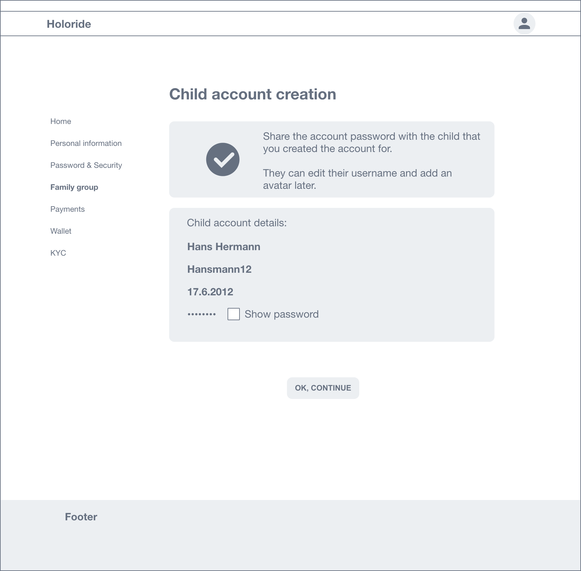
Task: Select Family group menu item
Action: tap(74, 187)
